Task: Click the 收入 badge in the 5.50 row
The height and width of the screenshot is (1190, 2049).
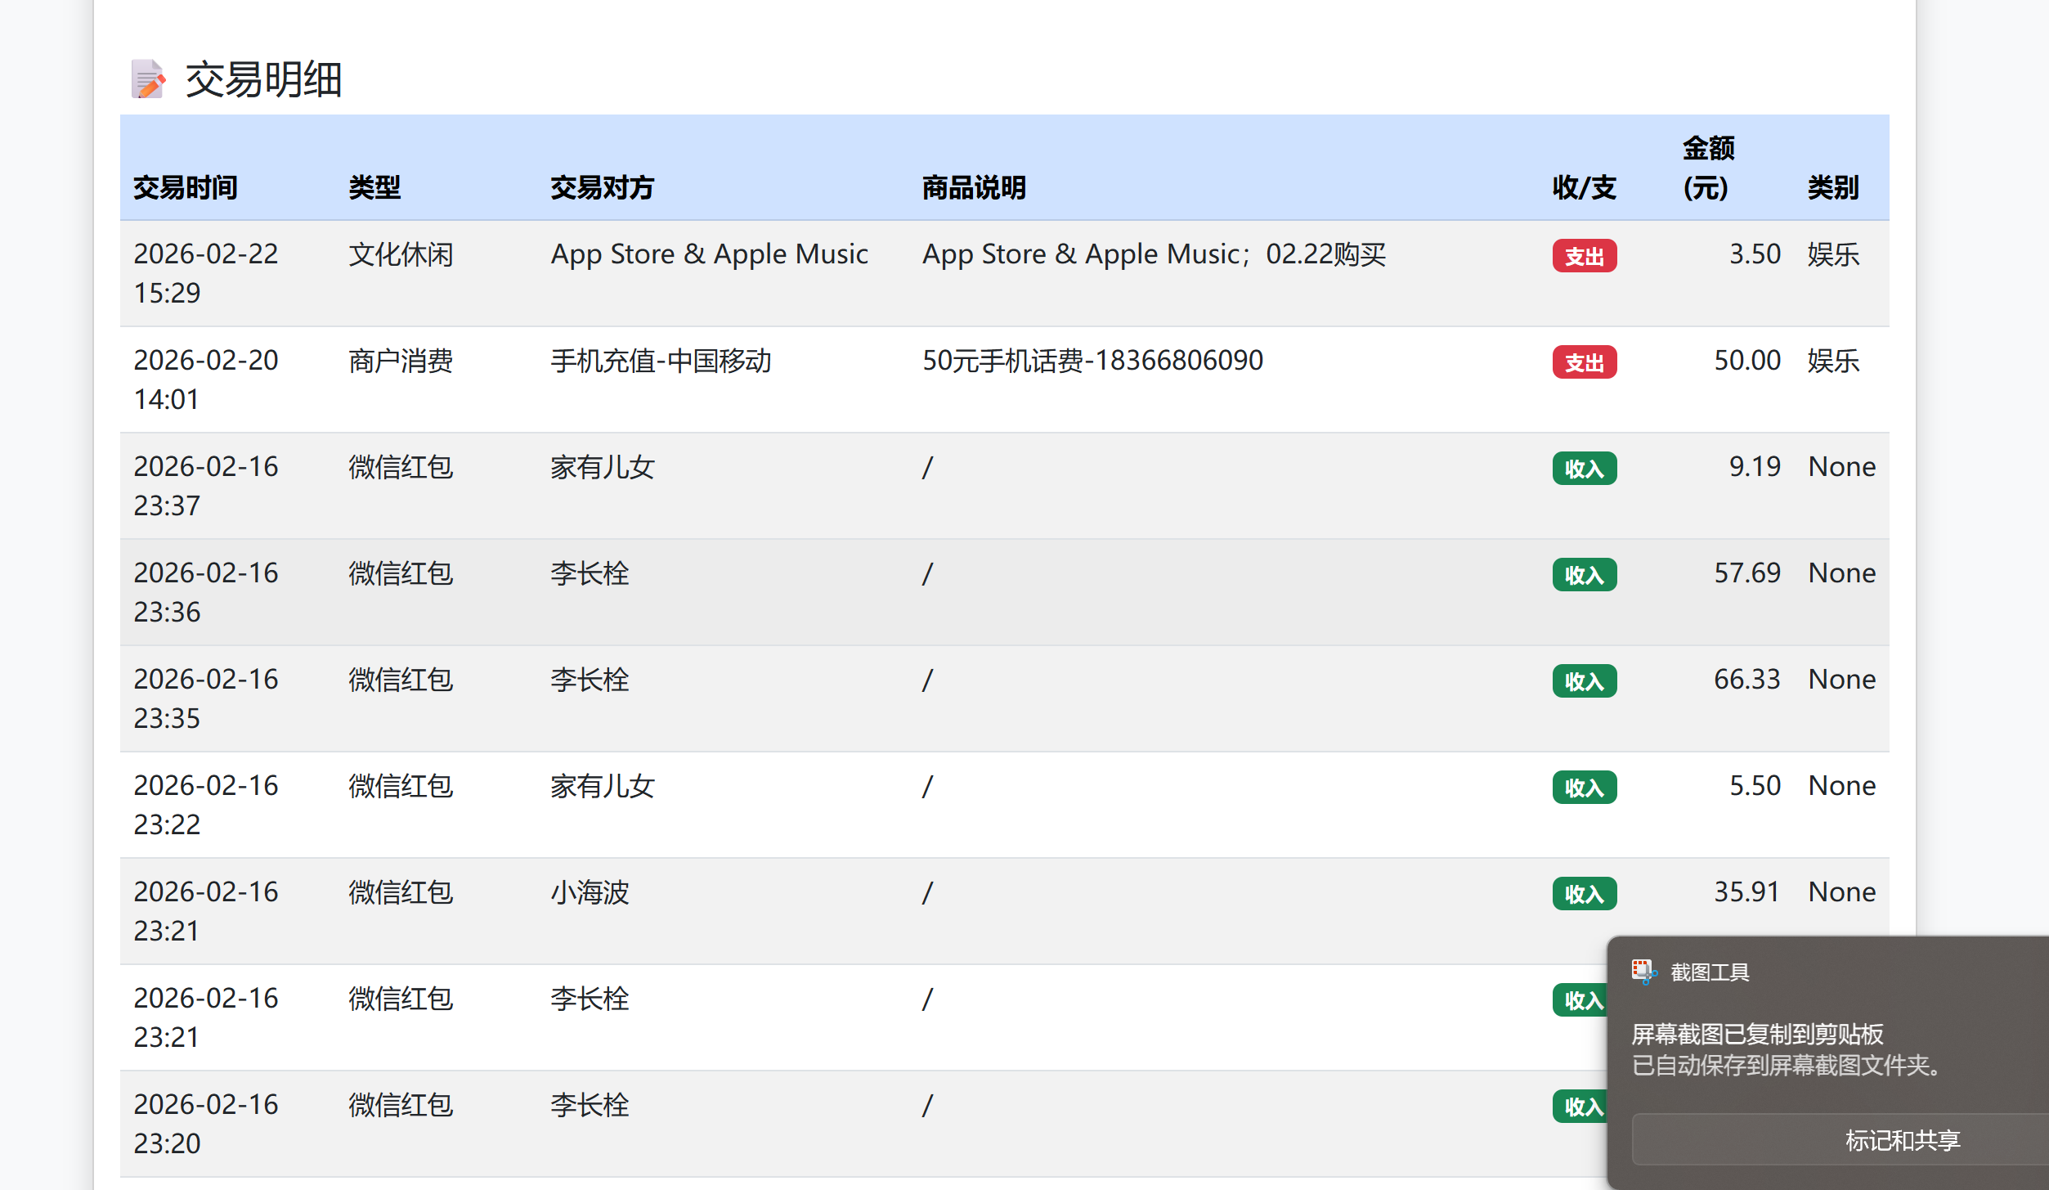Action: (x=1584, y=788)
